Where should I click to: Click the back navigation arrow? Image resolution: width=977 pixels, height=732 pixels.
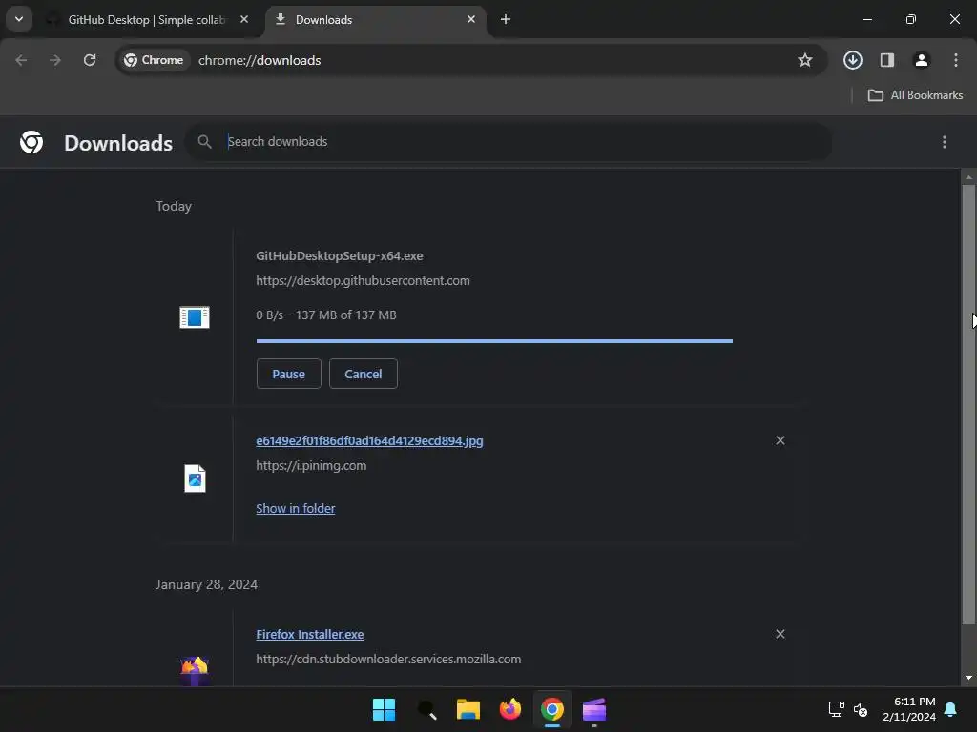21,60
